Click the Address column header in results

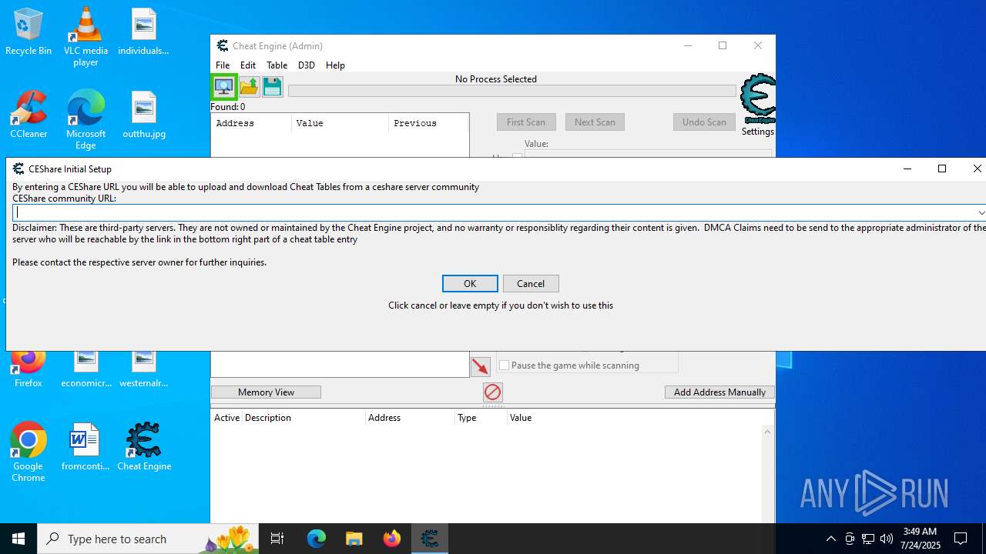coord(251,123)
